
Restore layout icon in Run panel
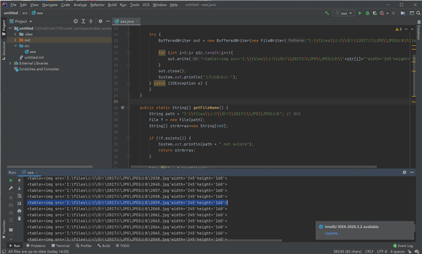pos(11,230)
